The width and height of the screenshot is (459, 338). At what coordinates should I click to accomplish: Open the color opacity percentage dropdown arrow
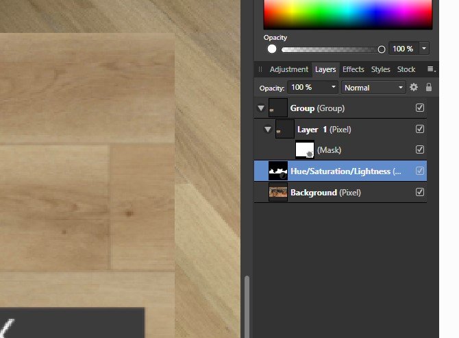point(424,49)
